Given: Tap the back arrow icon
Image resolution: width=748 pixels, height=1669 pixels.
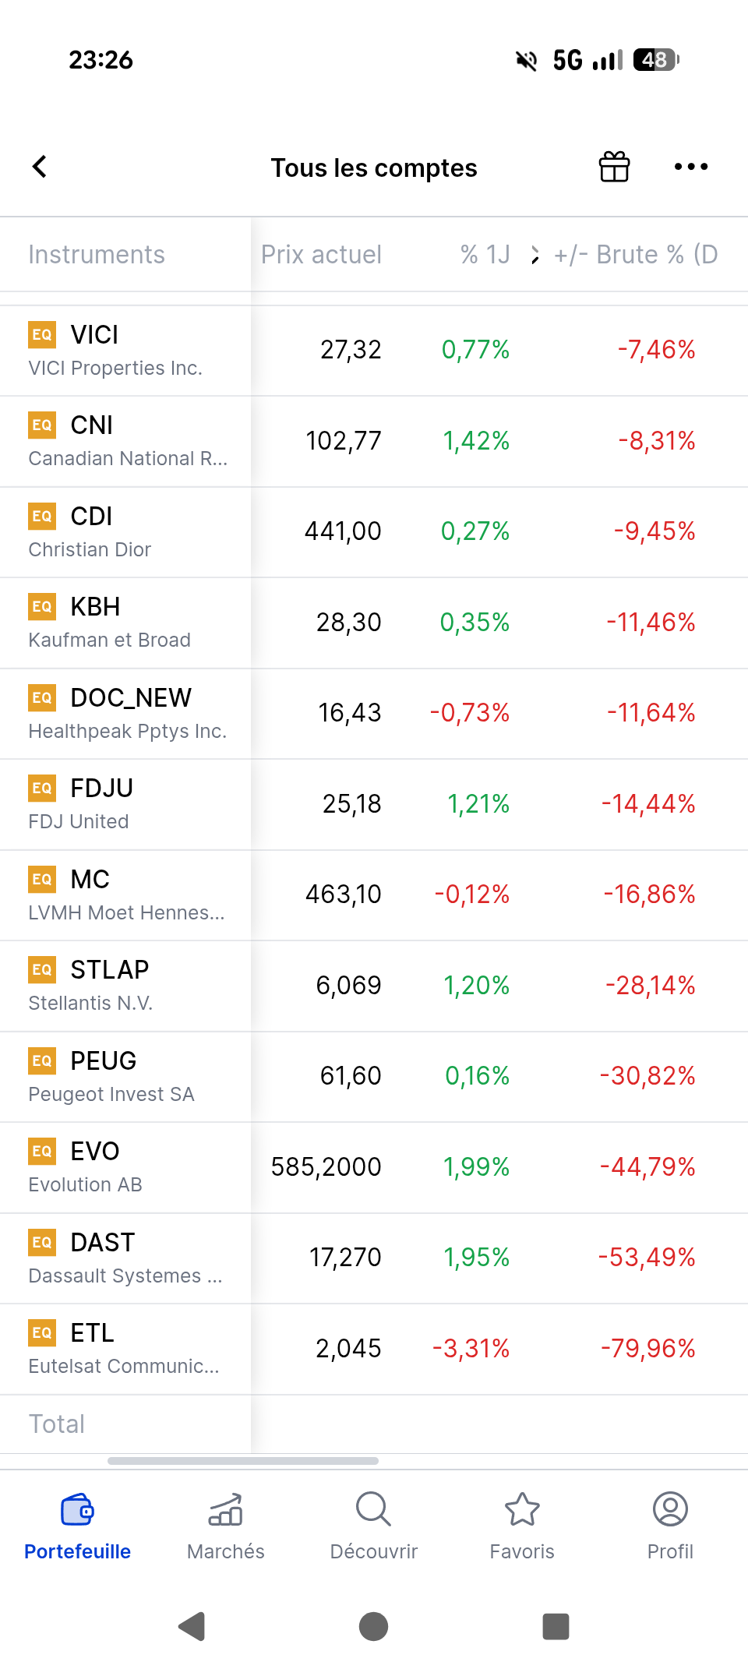Looking at the screenshot, I should click(40, 167).
